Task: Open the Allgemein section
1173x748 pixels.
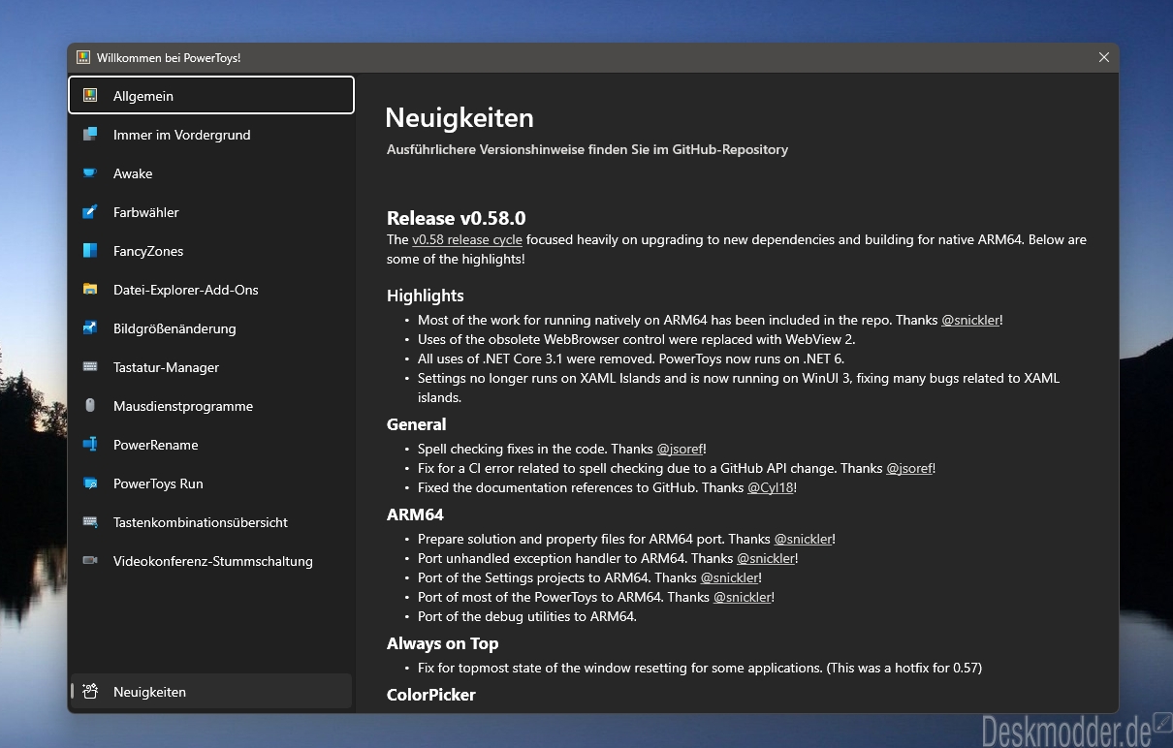Action: coord(211,96)
